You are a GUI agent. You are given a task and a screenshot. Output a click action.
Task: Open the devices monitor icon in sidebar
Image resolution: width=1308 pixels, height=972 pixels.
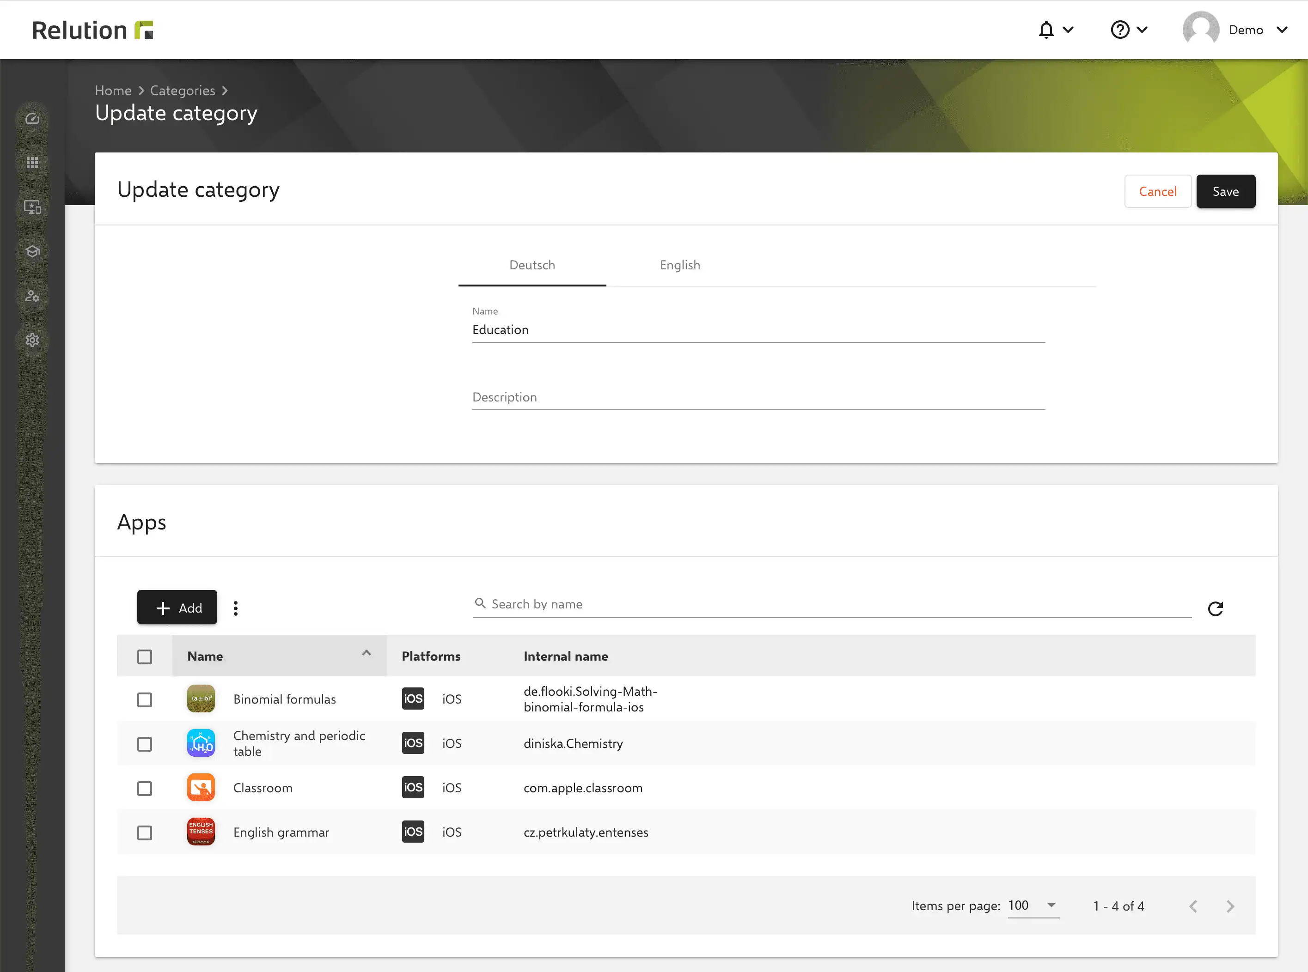[32, 207]
